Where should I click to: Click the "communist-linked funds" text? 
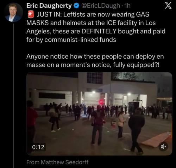click(x=80, y=40)
